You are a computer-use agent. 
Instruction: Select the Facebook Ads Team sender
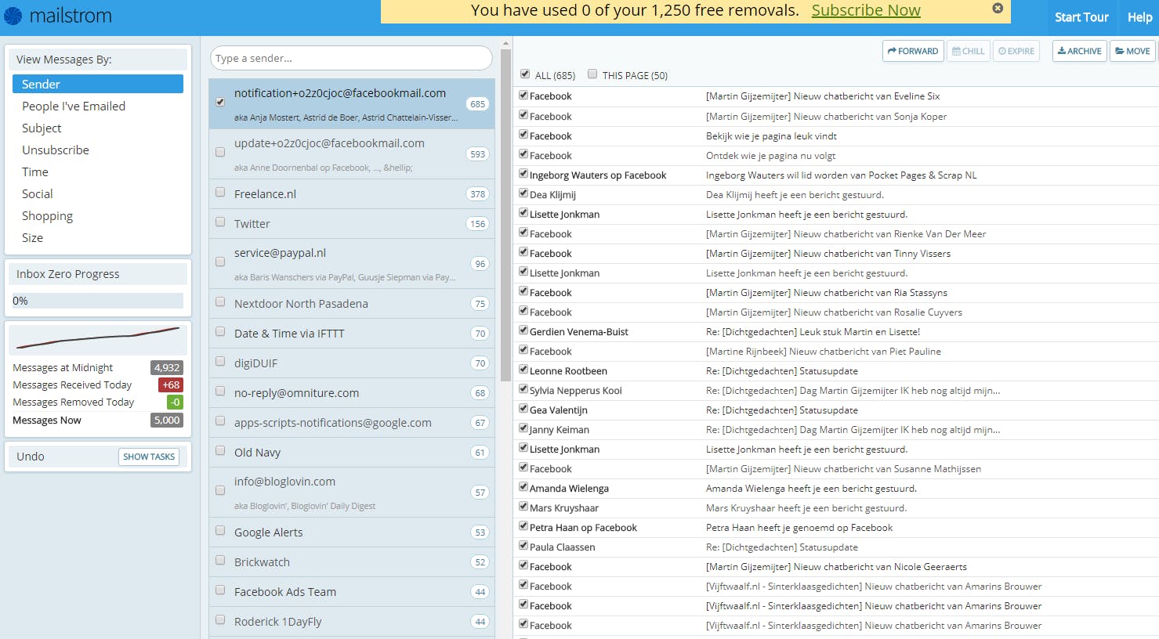click(285, 592)
